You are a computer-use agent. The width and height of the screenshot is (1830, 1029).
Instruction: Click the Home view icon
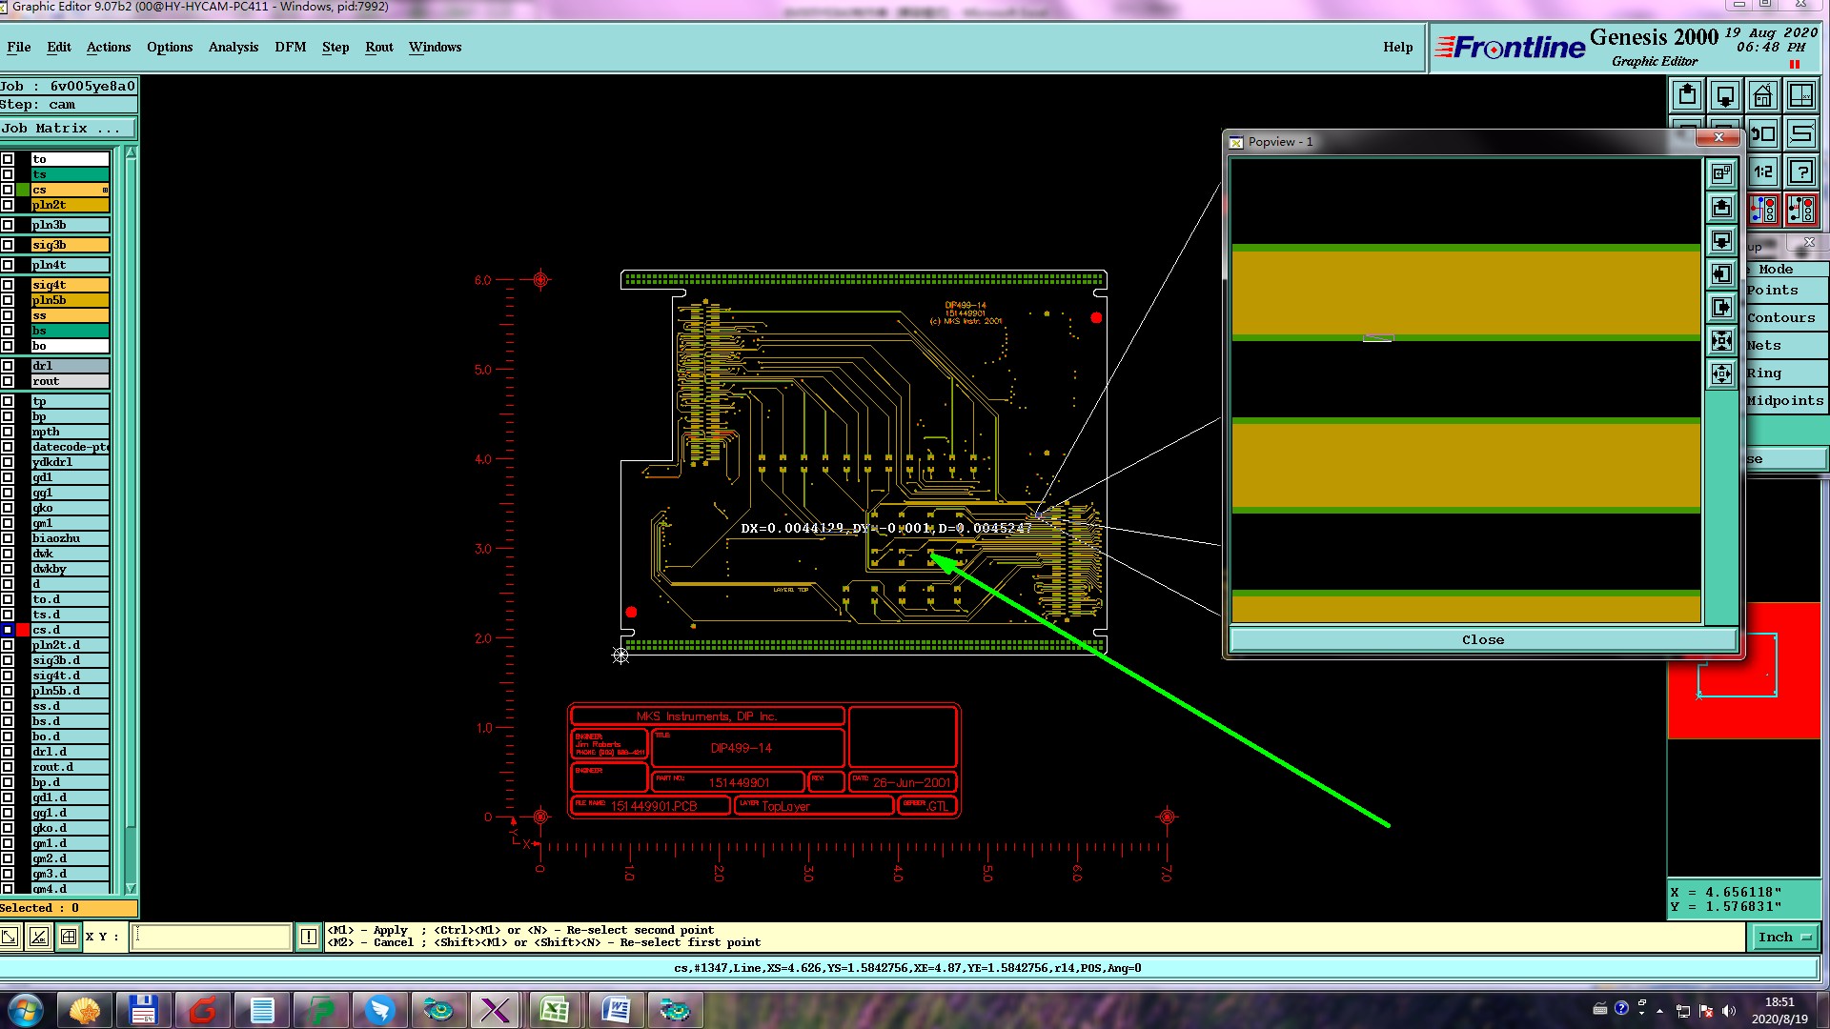click(1762, 95)
